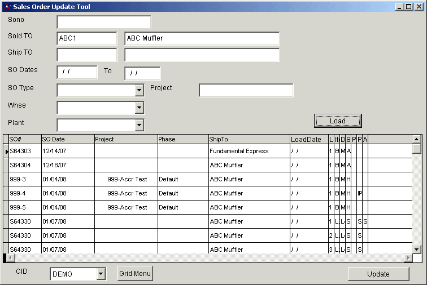427x285 pixels.
Task: Click the grid's scroll down arrow
Action: click(x=417, y=249)
